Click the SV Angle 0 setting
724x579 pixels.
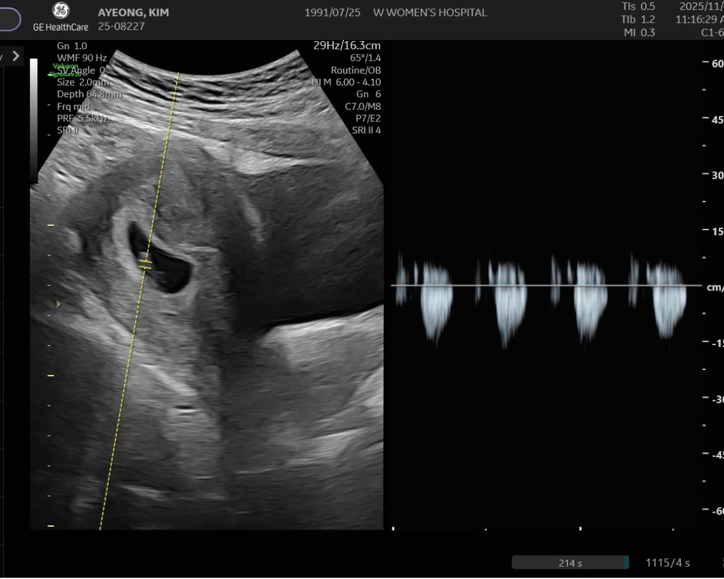tap(82, 71)
